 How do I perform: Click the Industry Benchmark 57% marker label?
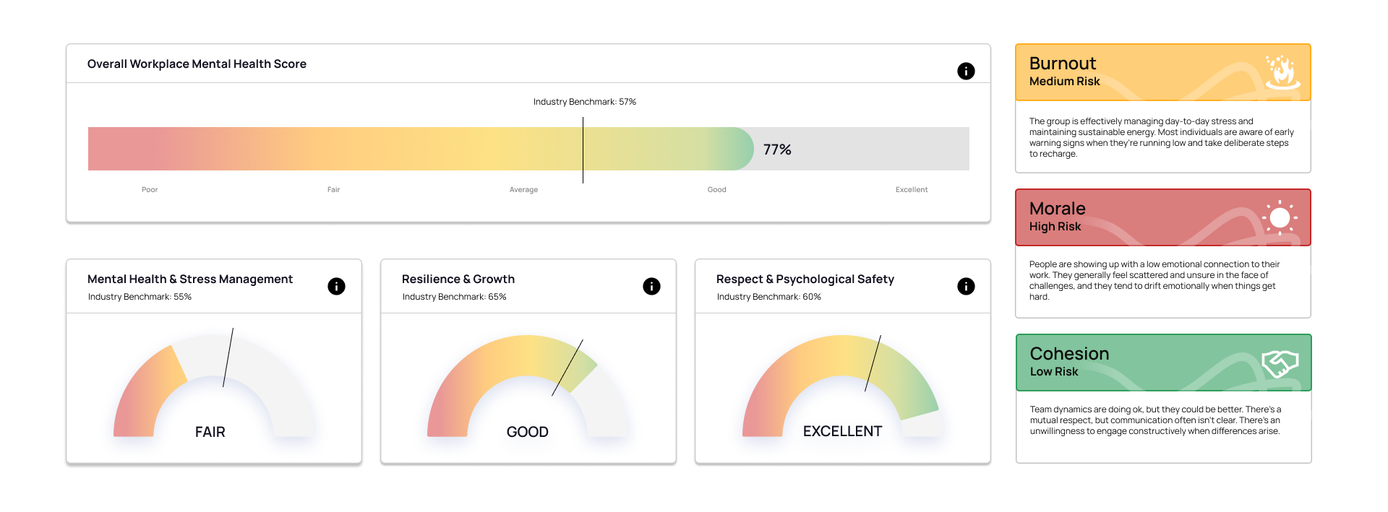[584, 102]
